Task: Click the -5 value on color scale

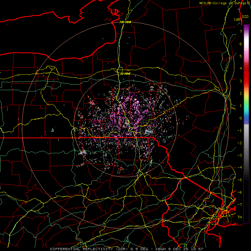Action: tap(240, 180)
